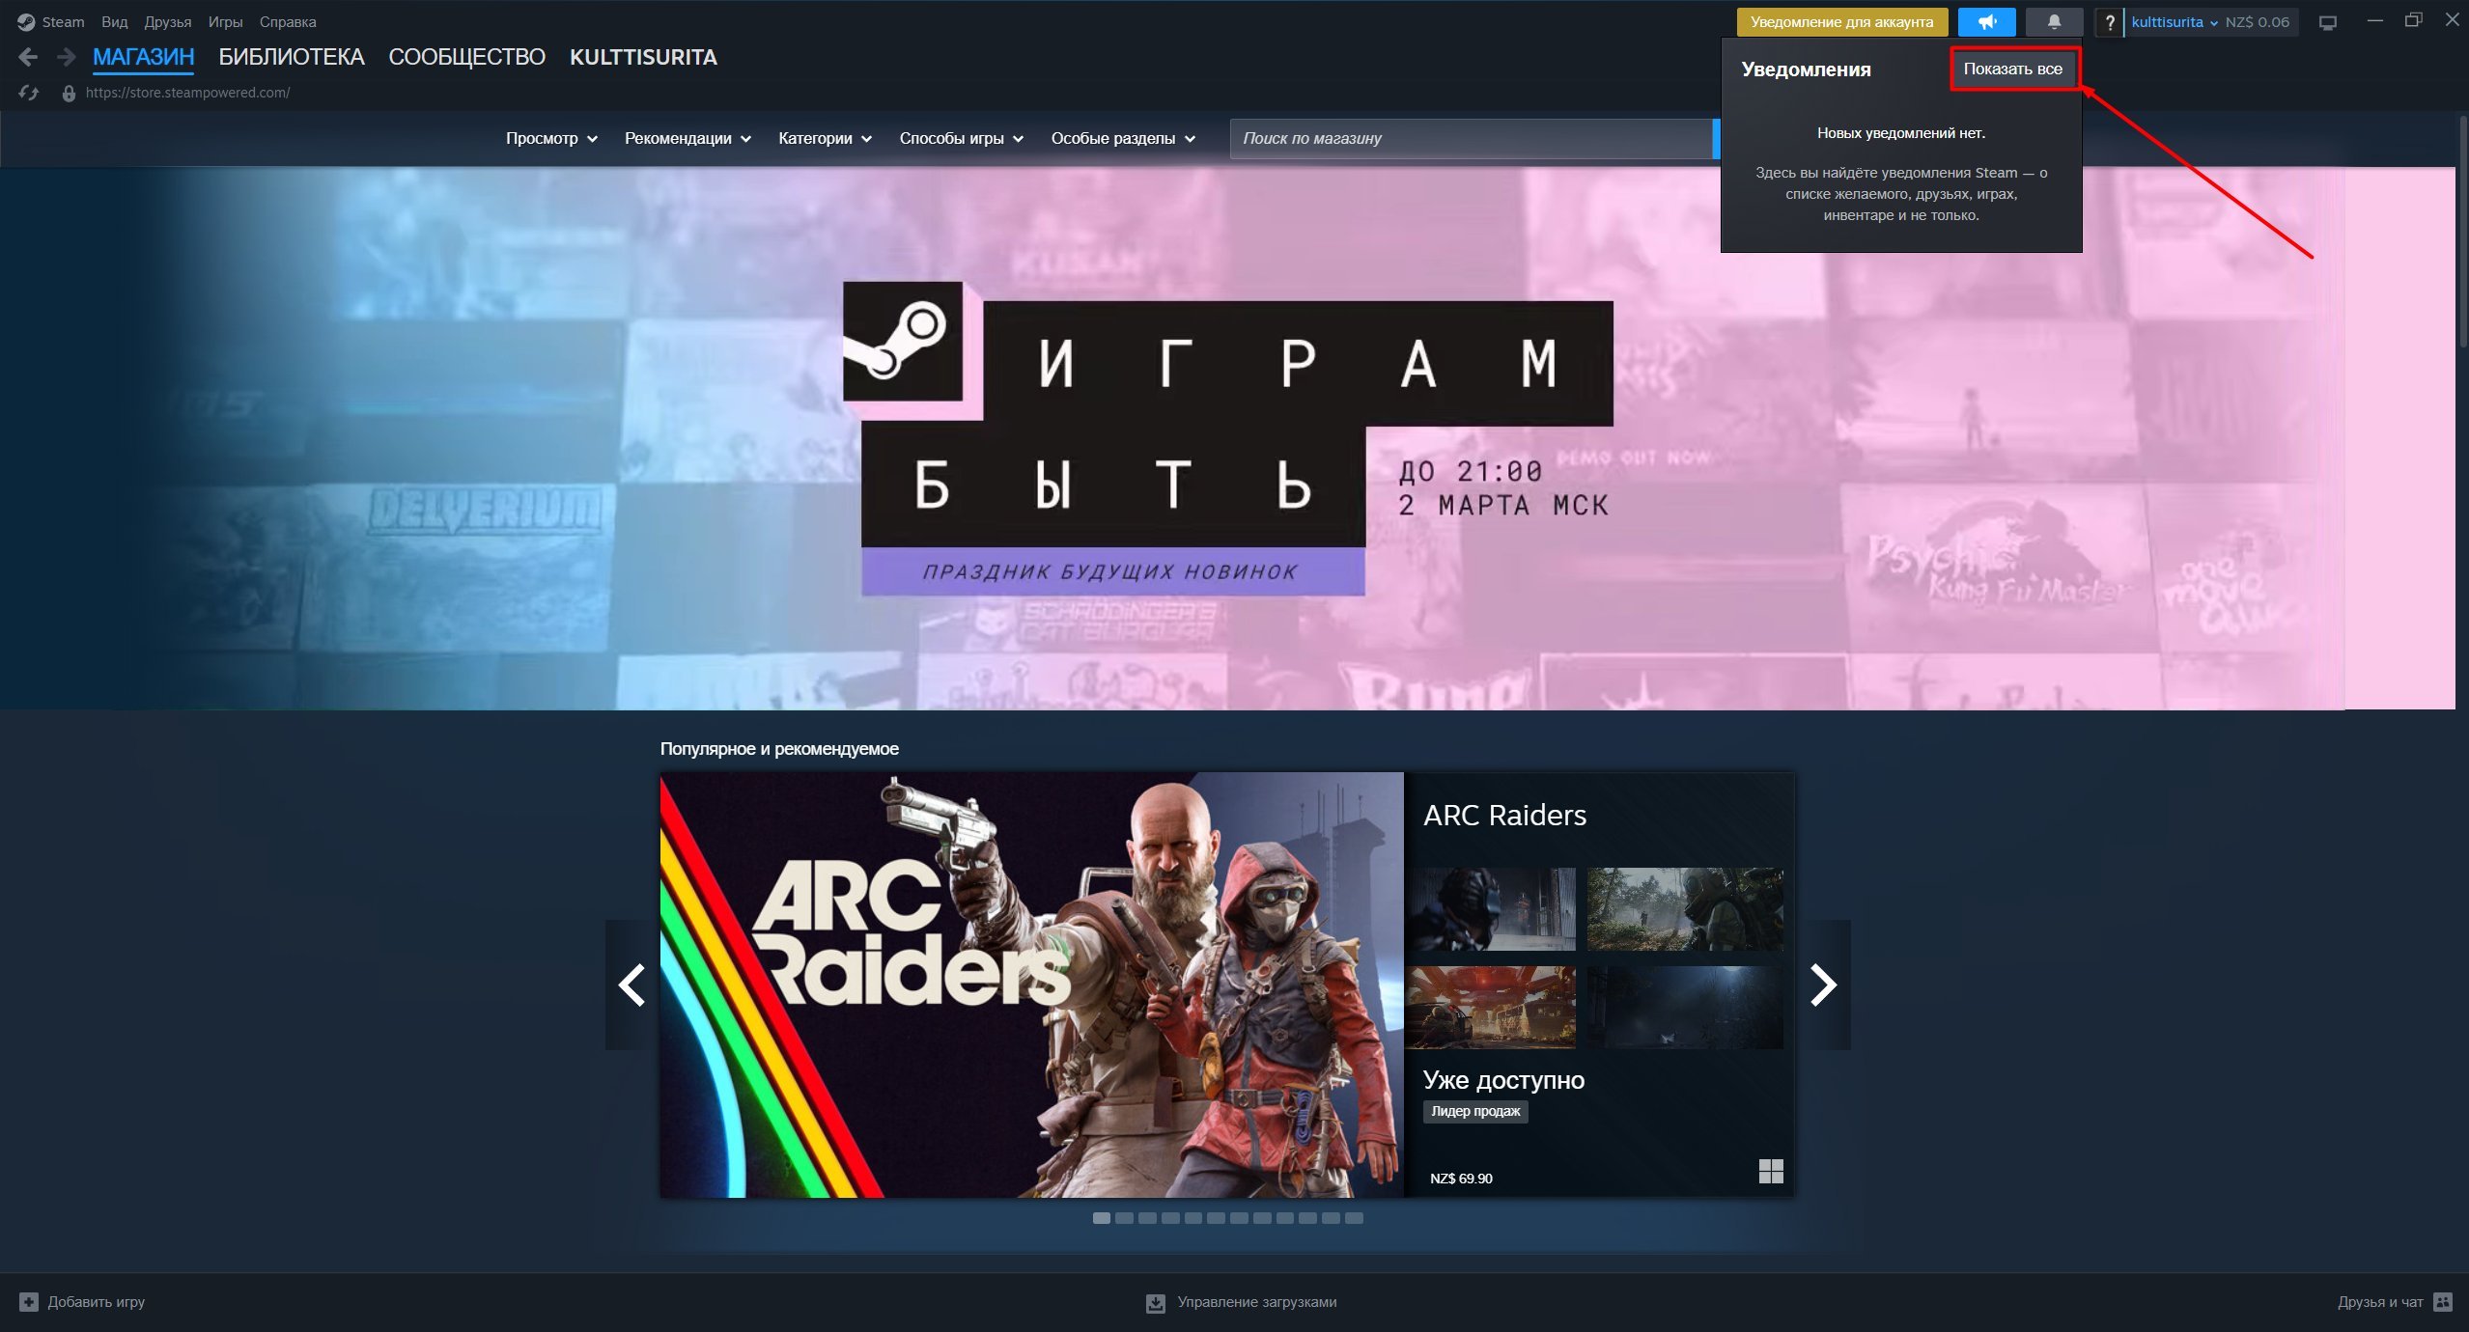Open the Друзья menu
This screenshot has height=1332, width=2469.
pyautogui.click(x=168, y=22)
